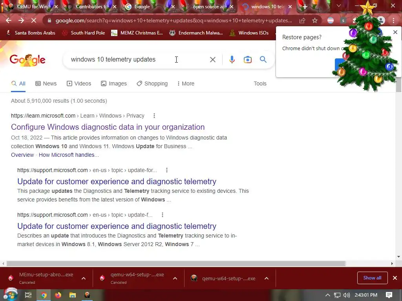
Task: Open Windows Start menu
Action: pos(10,295)
